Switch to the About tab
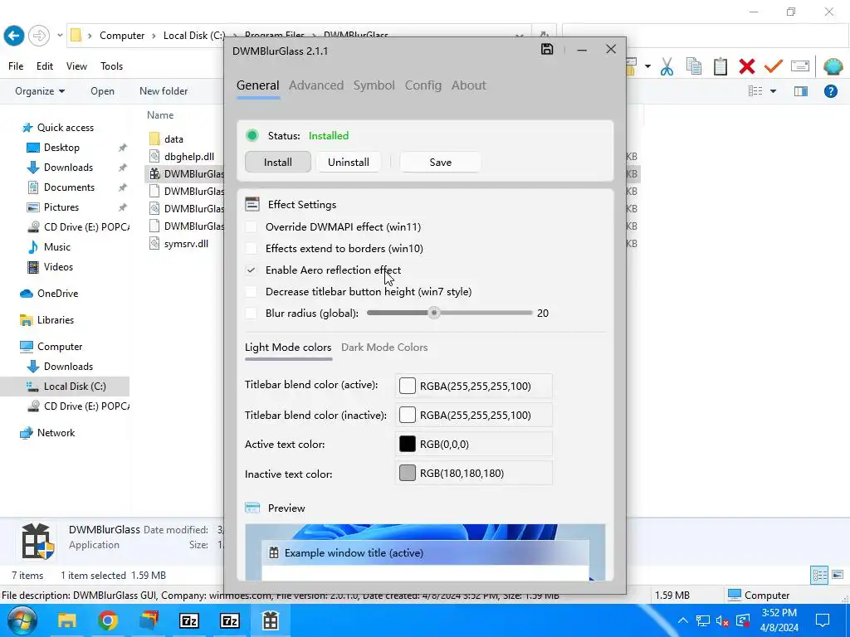This screenshot has height=637, width=850. pos(469,85)
